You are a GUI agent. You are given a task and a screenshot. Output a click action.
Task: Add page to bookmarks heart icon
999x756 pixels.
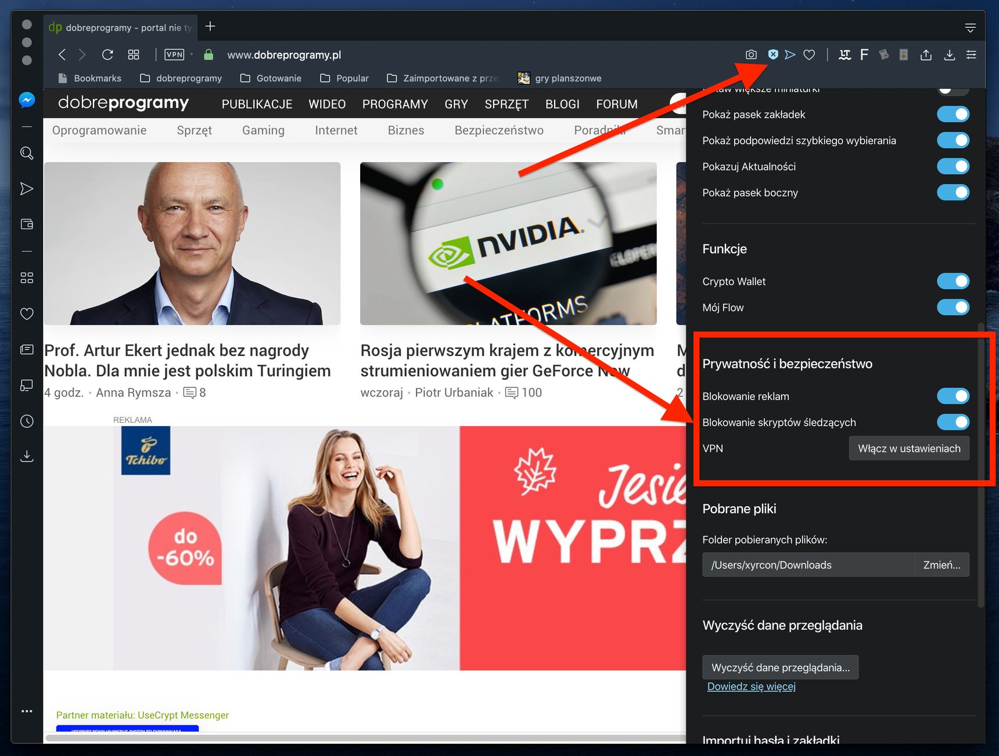[x=809, y=55]
